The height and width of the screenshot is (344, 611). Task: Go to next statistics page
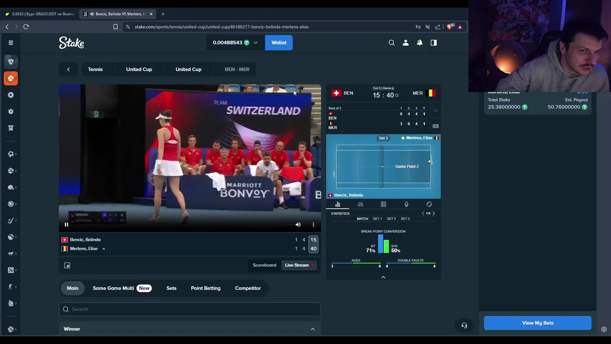pyautogui.click(x=433, y=214)
